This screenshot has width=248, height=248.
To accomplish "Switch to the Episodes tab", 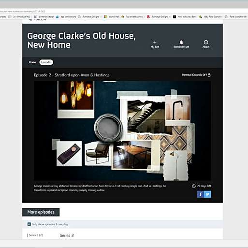I will [46, 62].
